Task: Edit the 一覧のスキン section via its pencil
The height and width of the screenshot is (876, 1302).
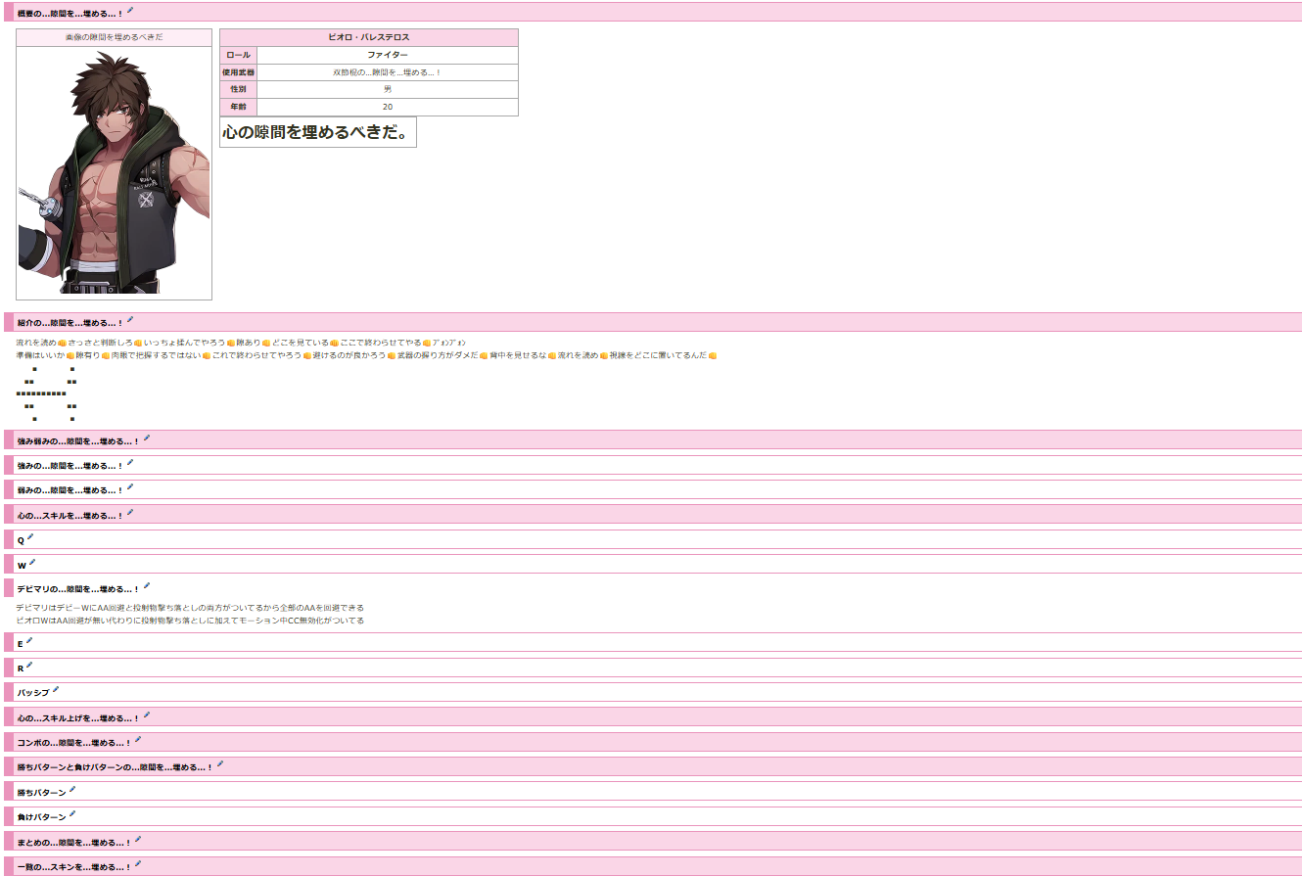Action: (x=138, y=864)
